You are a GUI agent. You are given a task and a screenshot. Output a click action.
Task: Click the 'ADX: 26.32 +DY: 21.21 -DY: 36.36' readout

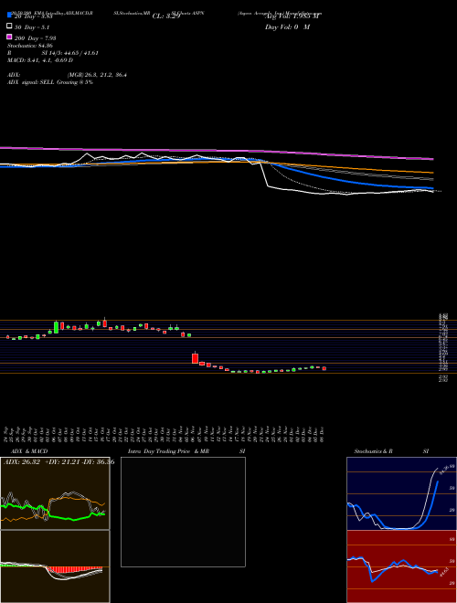pos(58,462)
